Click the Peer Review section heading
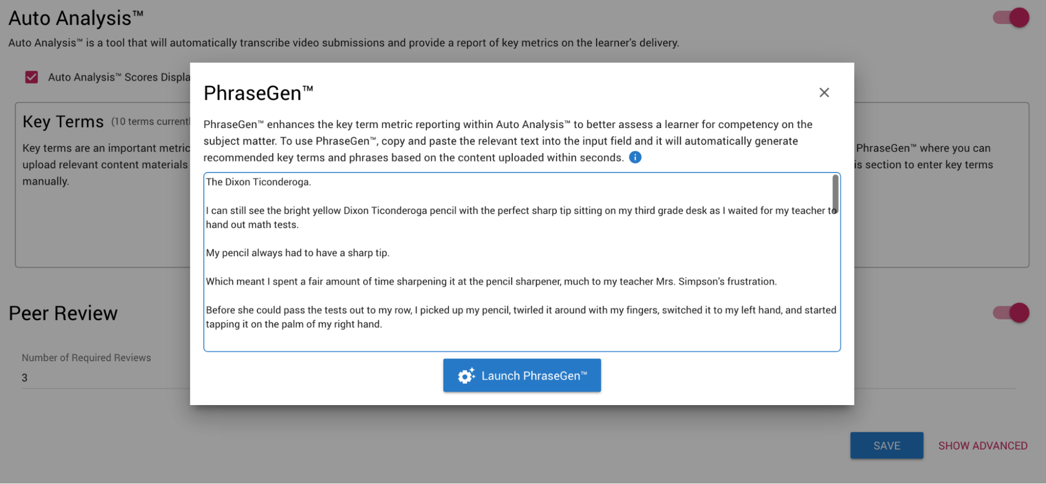1046x484 pixels. [63, 313]
